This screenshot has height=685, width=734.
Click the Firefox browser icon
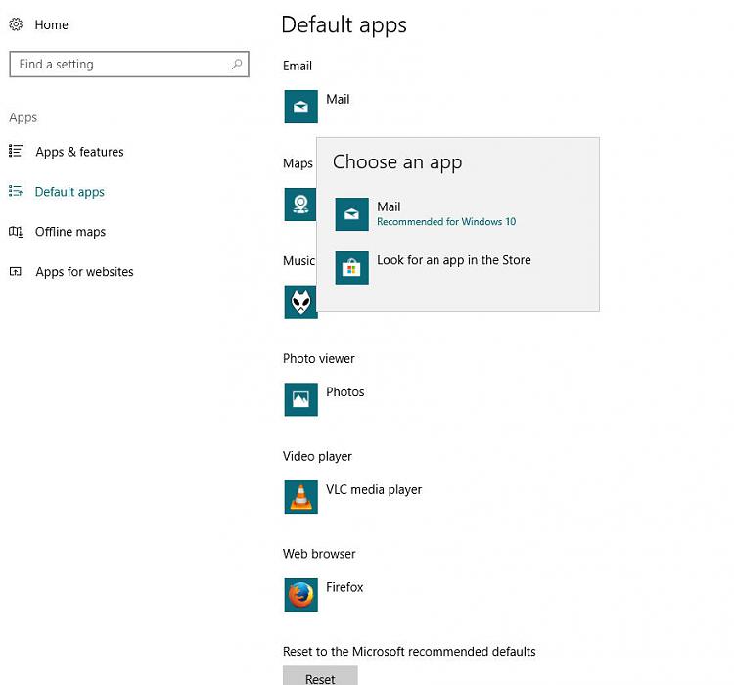coord(301,595)
